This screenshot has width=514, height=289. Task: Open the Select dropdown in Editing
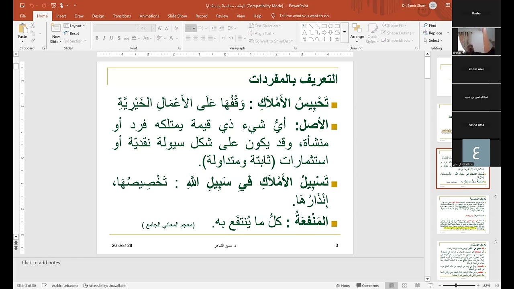432,40
